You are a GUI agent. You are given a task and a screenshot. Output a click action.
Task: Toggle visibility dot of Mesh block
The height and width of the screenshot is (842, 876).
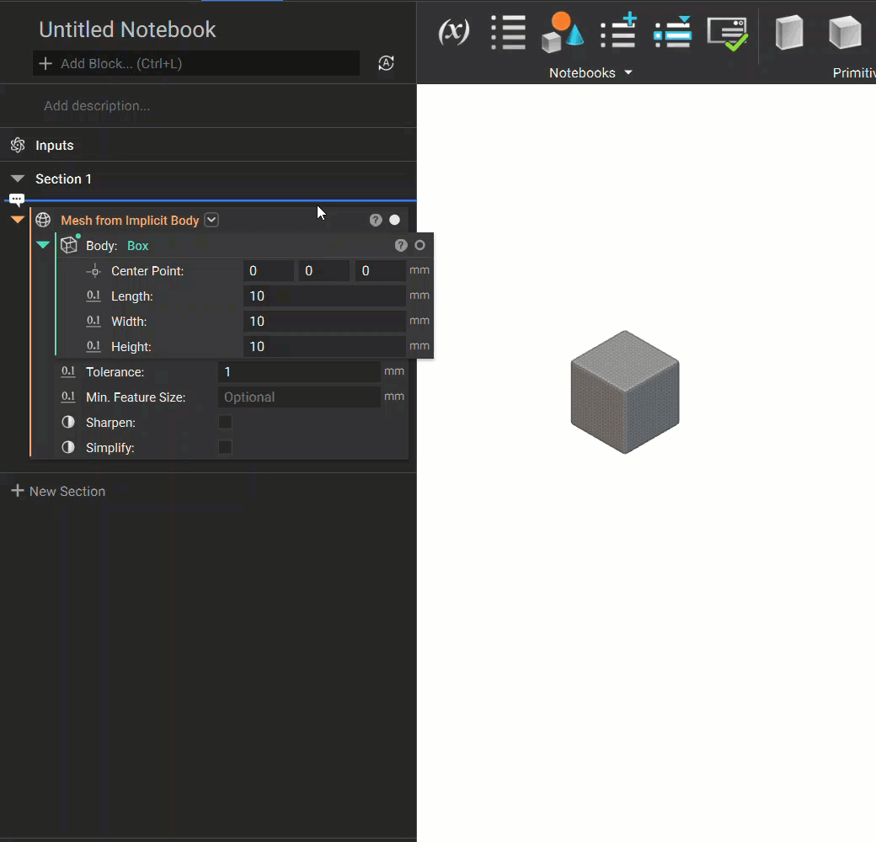(394, 220)
